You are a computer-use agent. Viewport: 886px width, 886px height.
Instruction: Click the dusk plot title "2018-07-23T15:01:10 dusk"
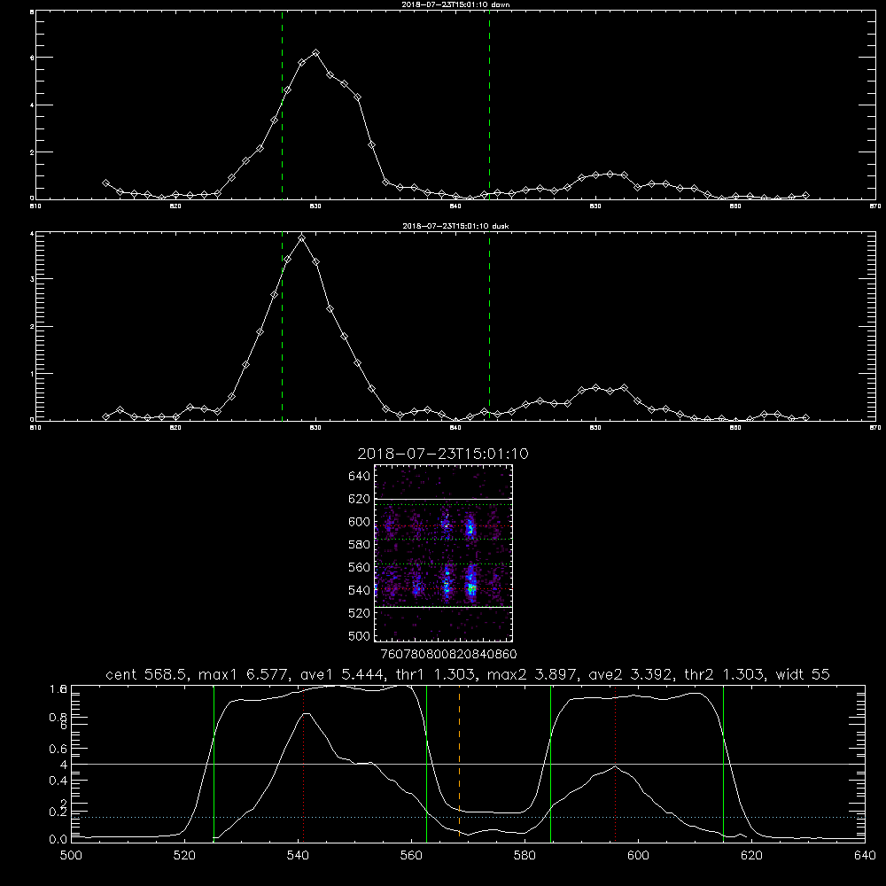[455, 226]
